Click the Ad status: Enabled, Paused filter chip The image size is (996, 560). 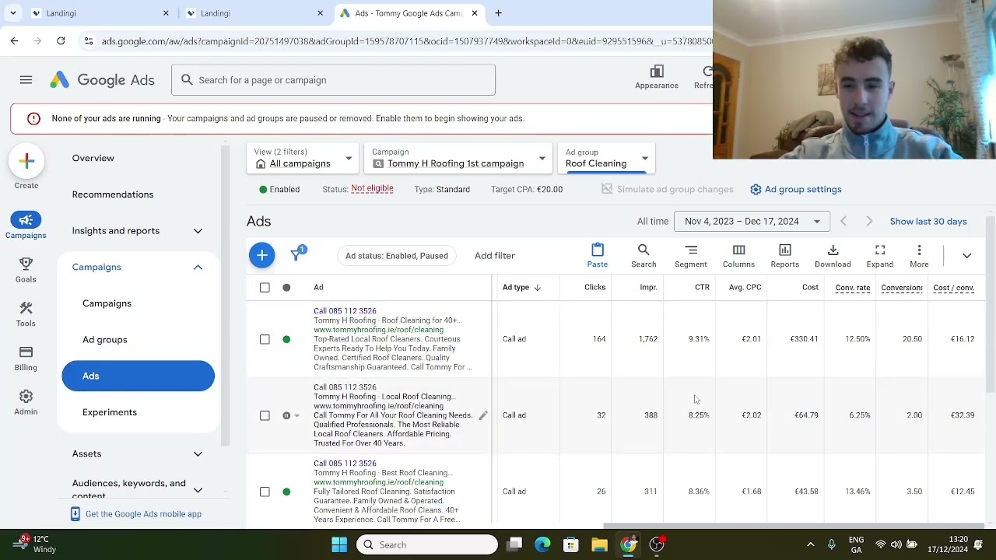(397, 255)
